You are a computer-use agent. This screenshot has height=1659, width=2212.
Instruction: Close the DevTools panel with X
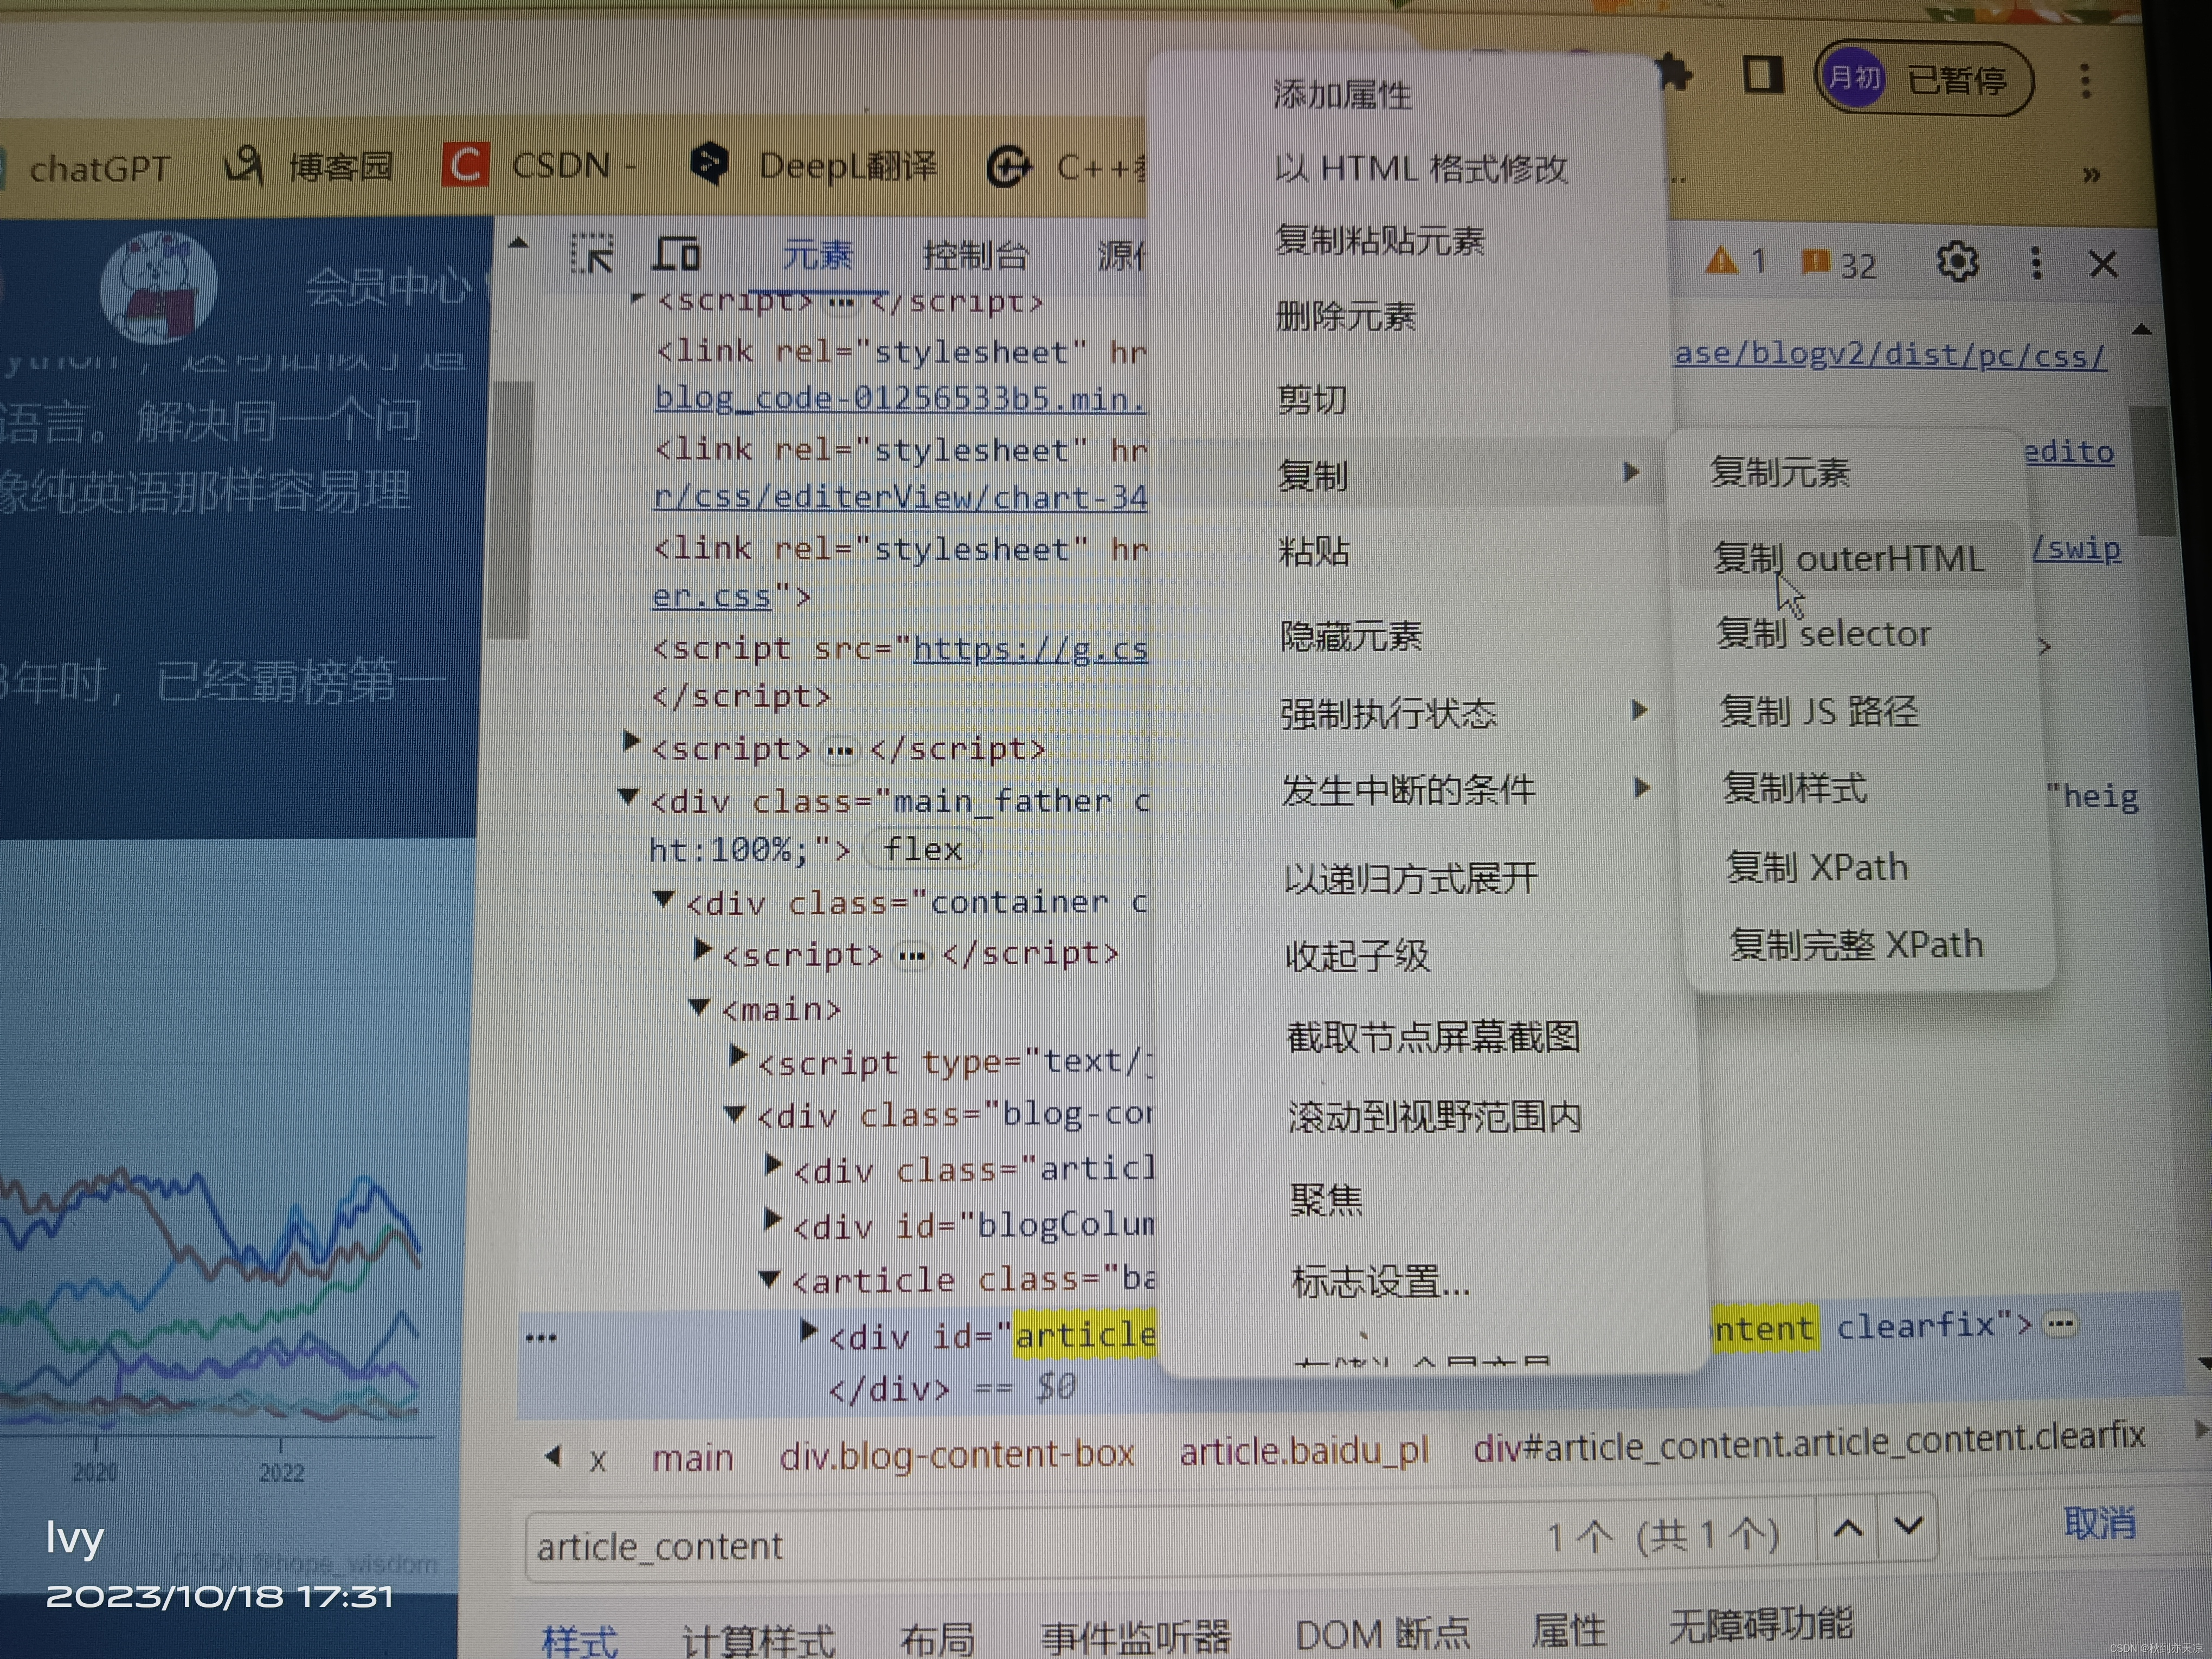[2103, 265]
